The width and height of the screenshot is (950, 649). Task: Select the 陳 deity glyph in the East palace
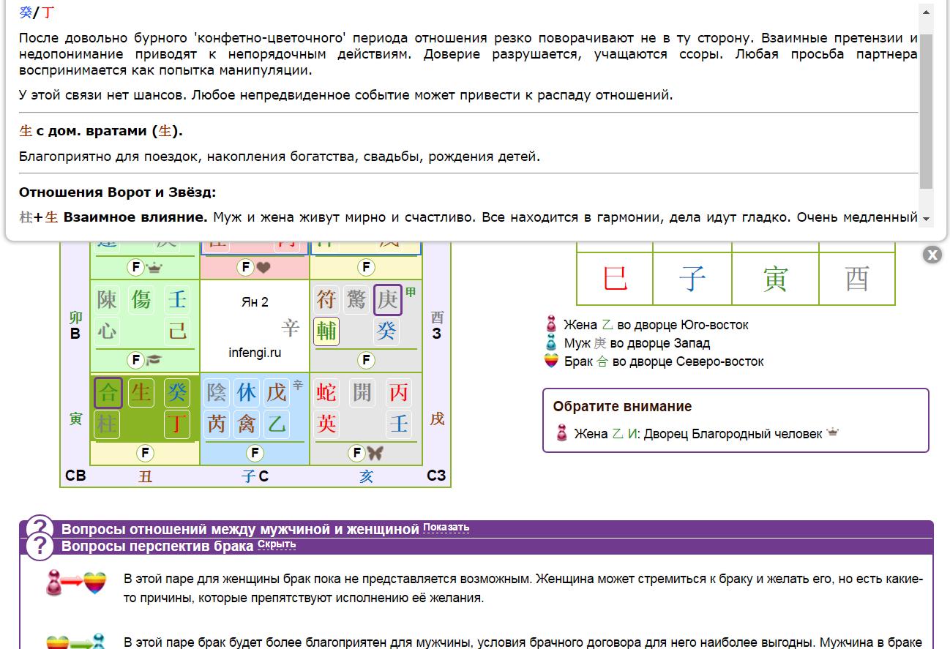coord(108,299)
